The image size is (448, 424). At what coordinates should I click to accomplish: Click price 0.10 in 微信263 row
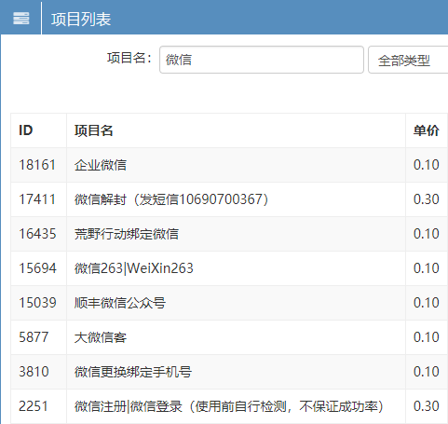tap(426, 268)
